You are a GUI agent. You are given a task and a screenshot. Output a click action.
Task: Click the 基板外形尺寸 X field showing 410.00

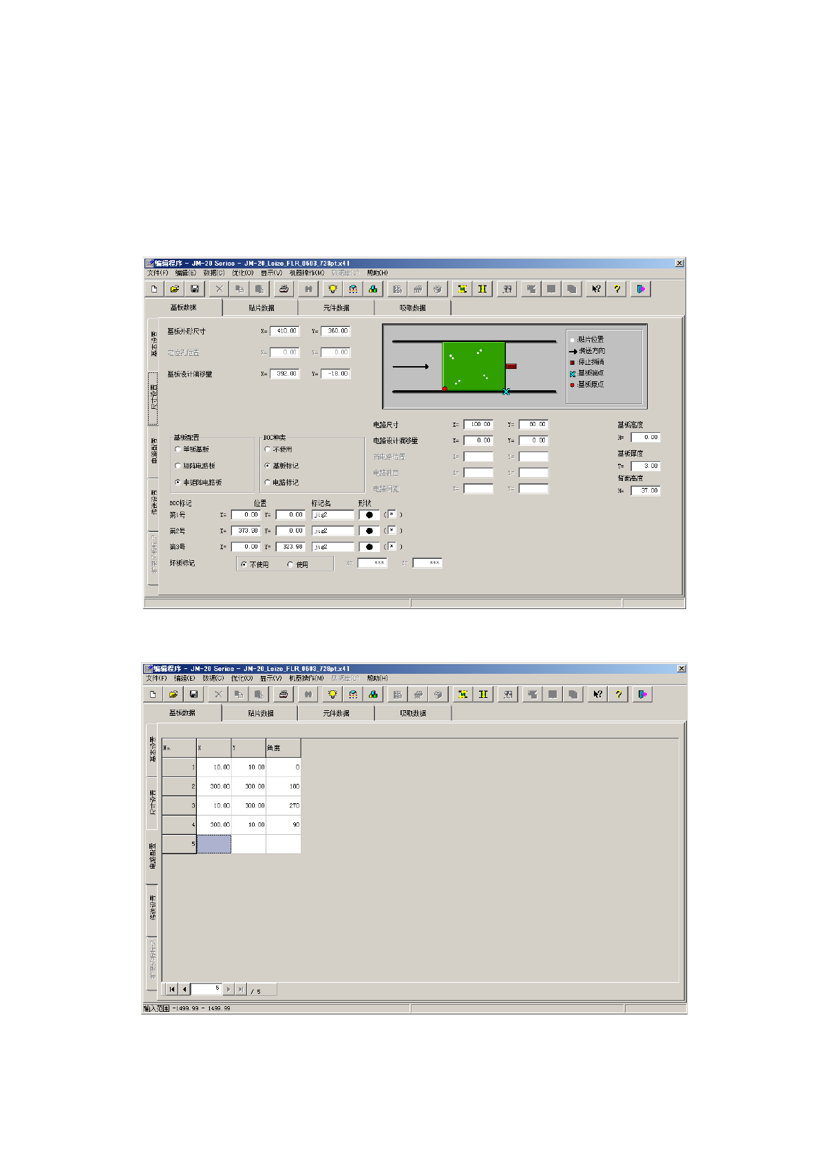point(285,331)
